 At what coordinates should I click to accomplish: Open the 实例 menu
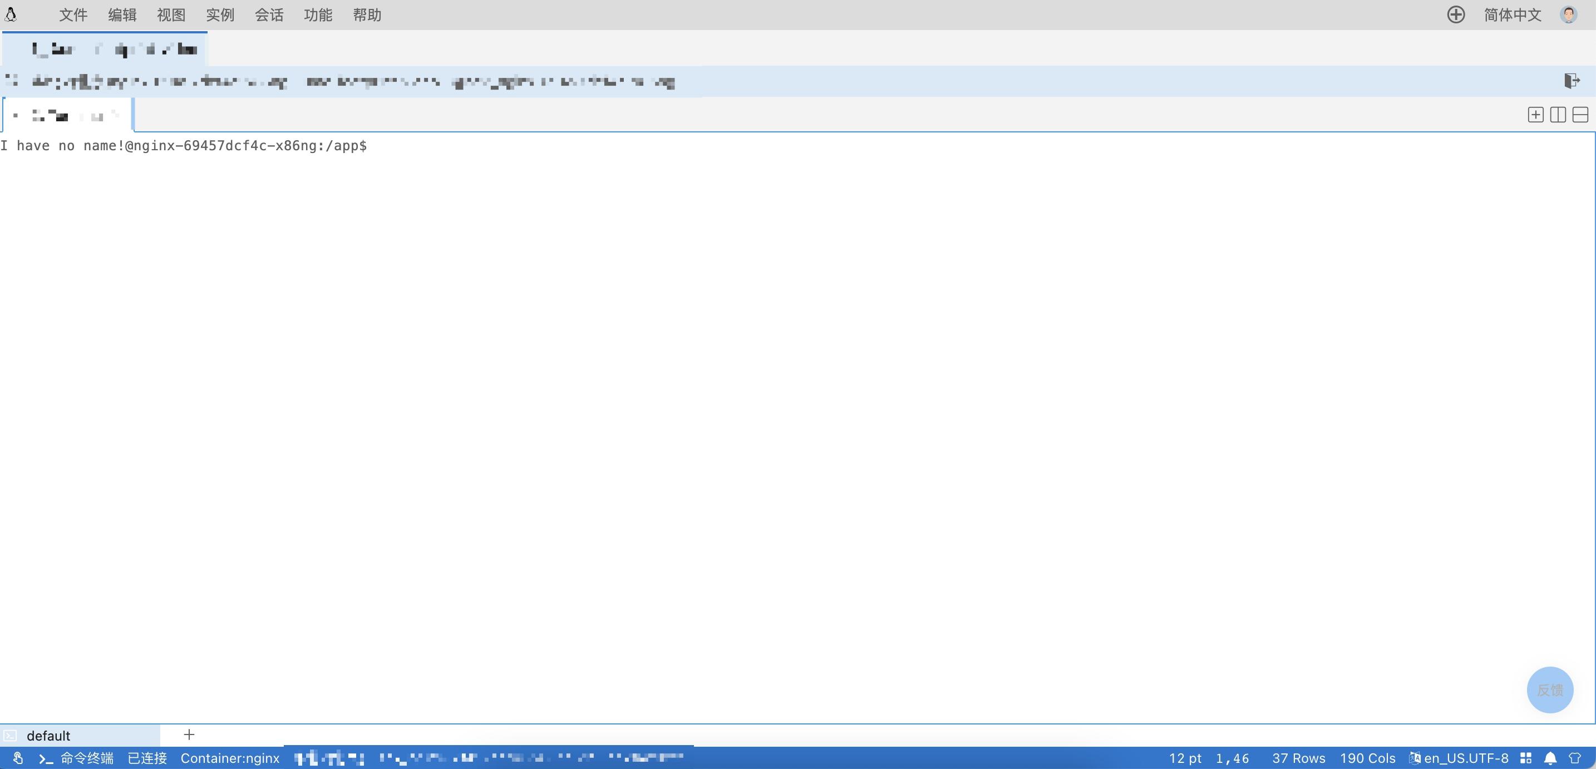coord(220,15)
